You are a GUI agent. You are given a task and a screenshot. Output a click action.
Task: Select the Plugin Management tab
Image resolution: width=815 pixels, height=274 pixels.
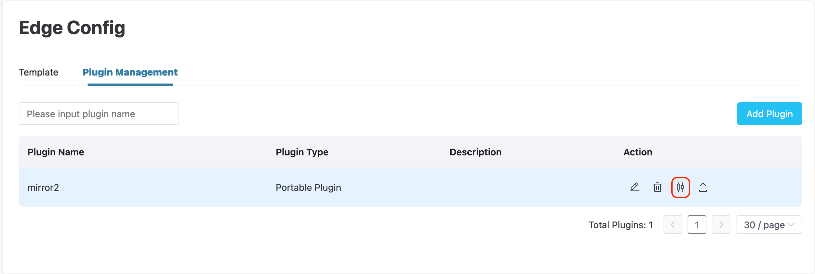tap(130, 72)
